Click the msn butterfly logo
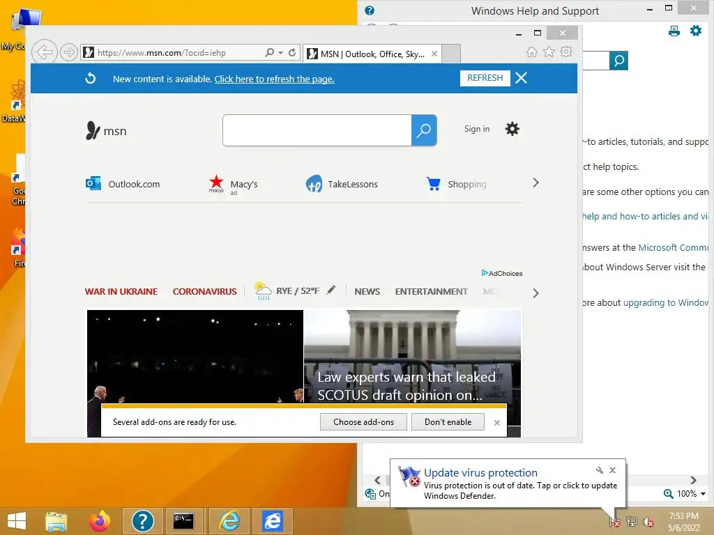This screenshot has width=714, height=535. pyautogui.click(x=106, y=130)
